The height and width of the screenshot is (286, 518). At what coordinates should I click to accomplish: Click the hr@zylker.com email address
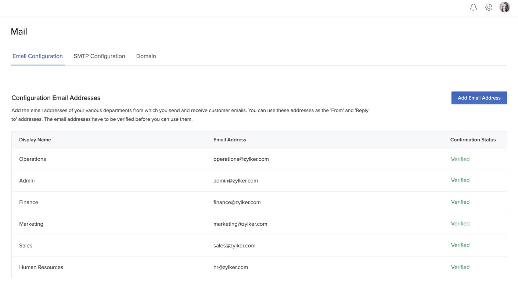(x=231, y=267)
